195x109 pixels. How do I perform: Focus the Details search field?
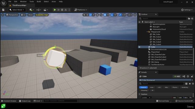pyautogui.click(x=161, y=84)
